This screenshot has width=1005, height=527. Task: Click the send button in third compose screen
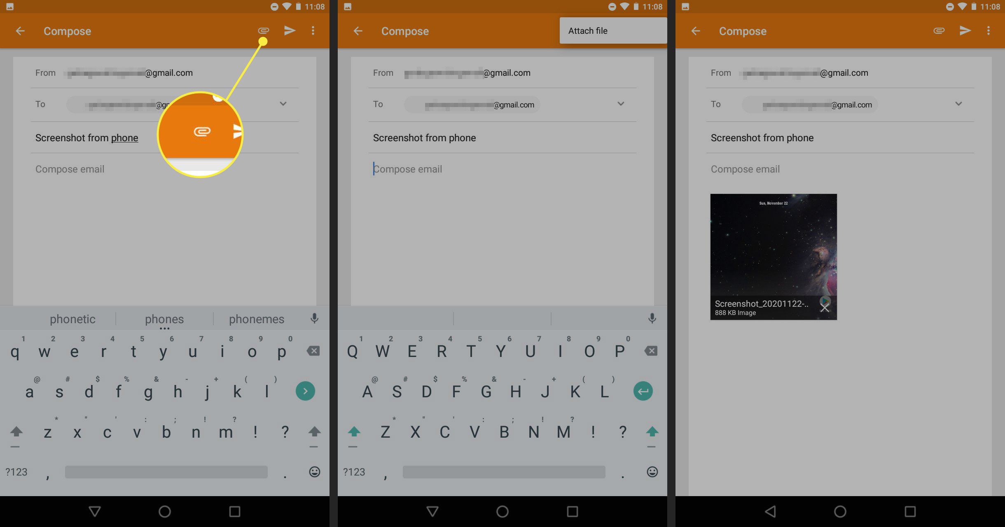tap(965, 30)
